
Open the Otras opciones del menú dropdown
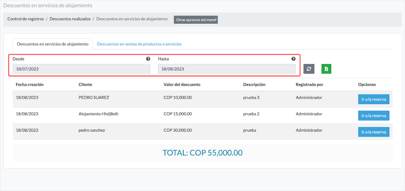(196, 20)
